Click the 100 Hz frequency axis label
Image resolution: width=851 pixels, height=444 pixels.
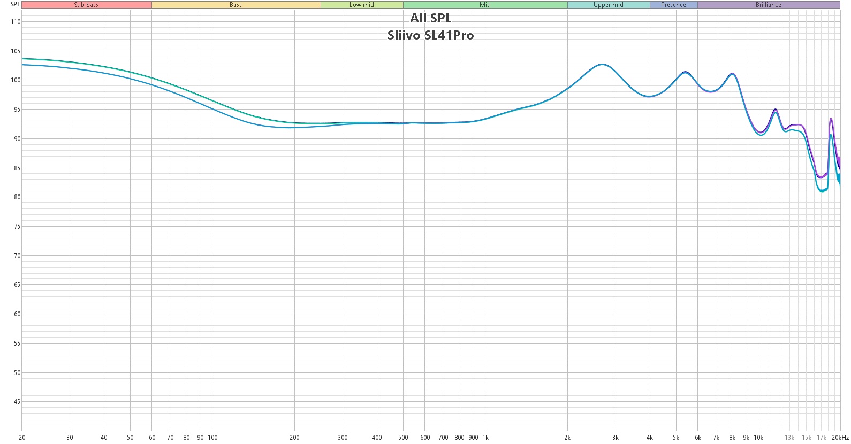pyautogui.click(x=212, y=438)
